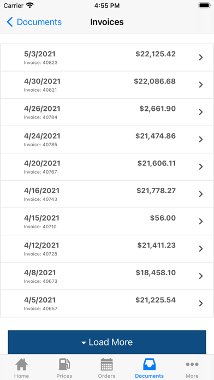View the 4/8/2021 invoice 40673
The image size is (214, 380).
(x=107, y=276)
